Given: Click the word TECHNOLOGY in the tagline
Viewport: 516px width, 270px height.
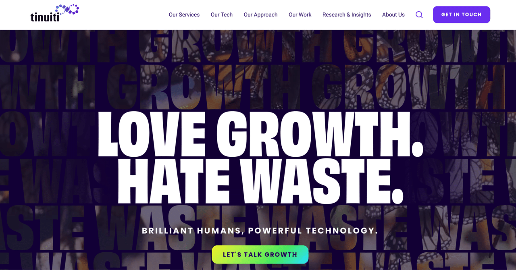Looking at the screenshot, I should point(342,231).
